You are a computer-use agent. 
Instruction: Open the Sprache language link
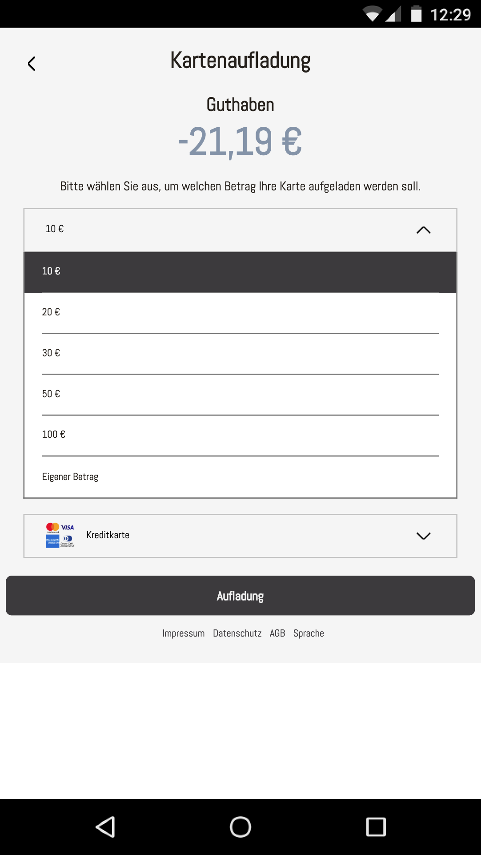tap(309, 633)
